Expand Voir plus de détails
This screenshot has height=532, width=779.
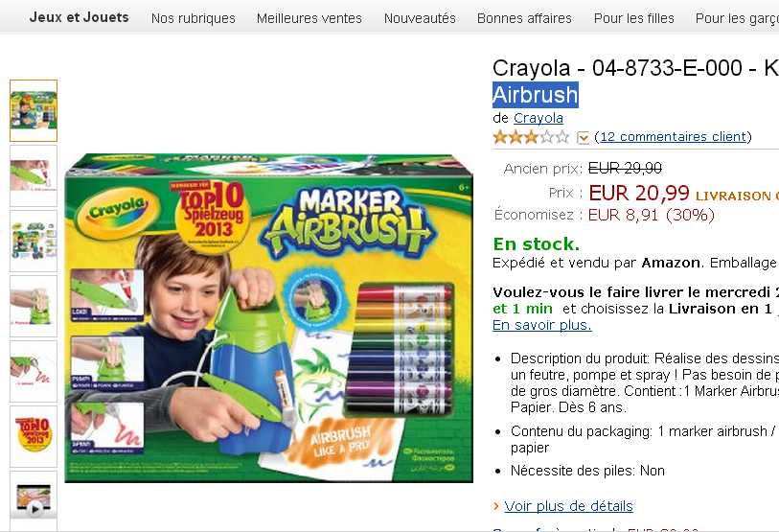[x=568, y=506]
